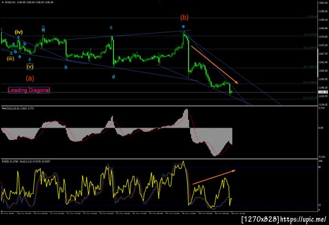Click the 1139.70 price axis label
The image size is (329, 225).
(323, 96)
